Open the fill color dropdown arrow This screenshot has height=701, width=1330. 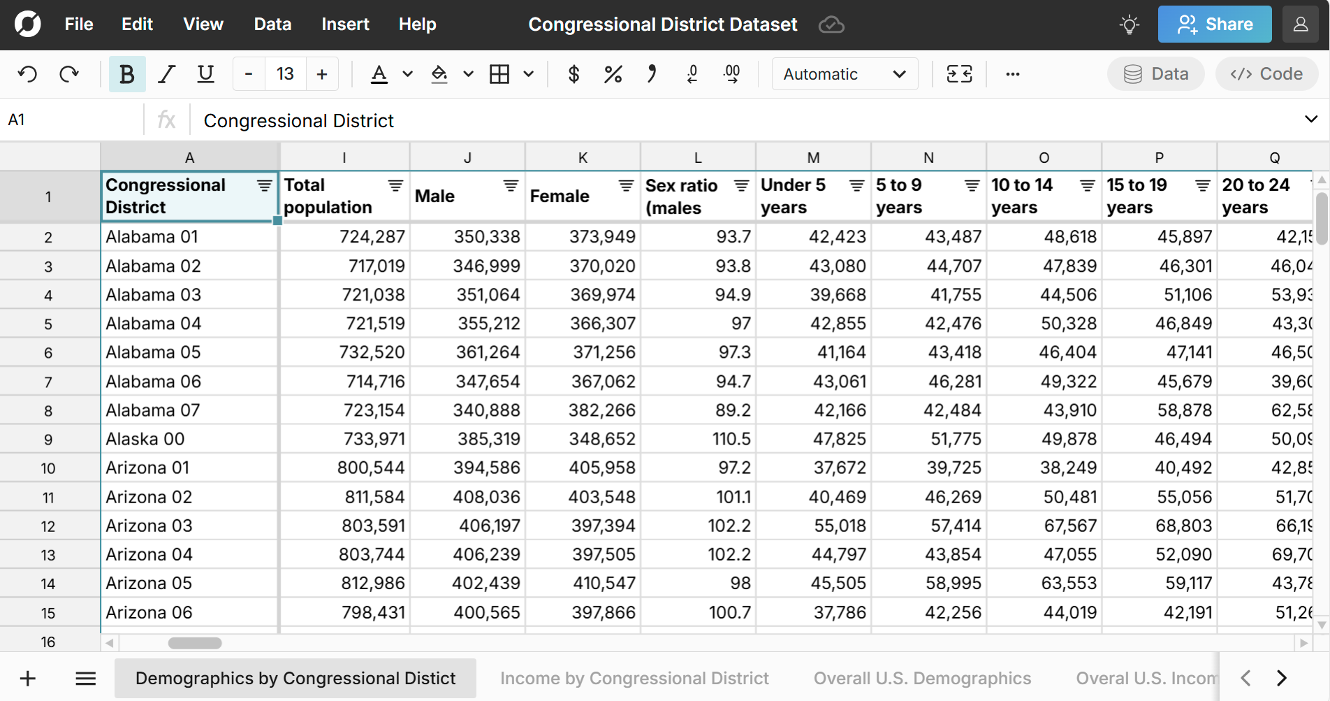coord(468,74)
